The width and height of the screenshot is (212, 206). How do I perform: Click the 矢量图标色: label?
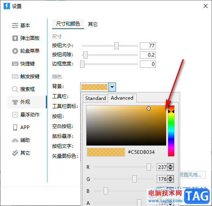click(x=65, y=156)
